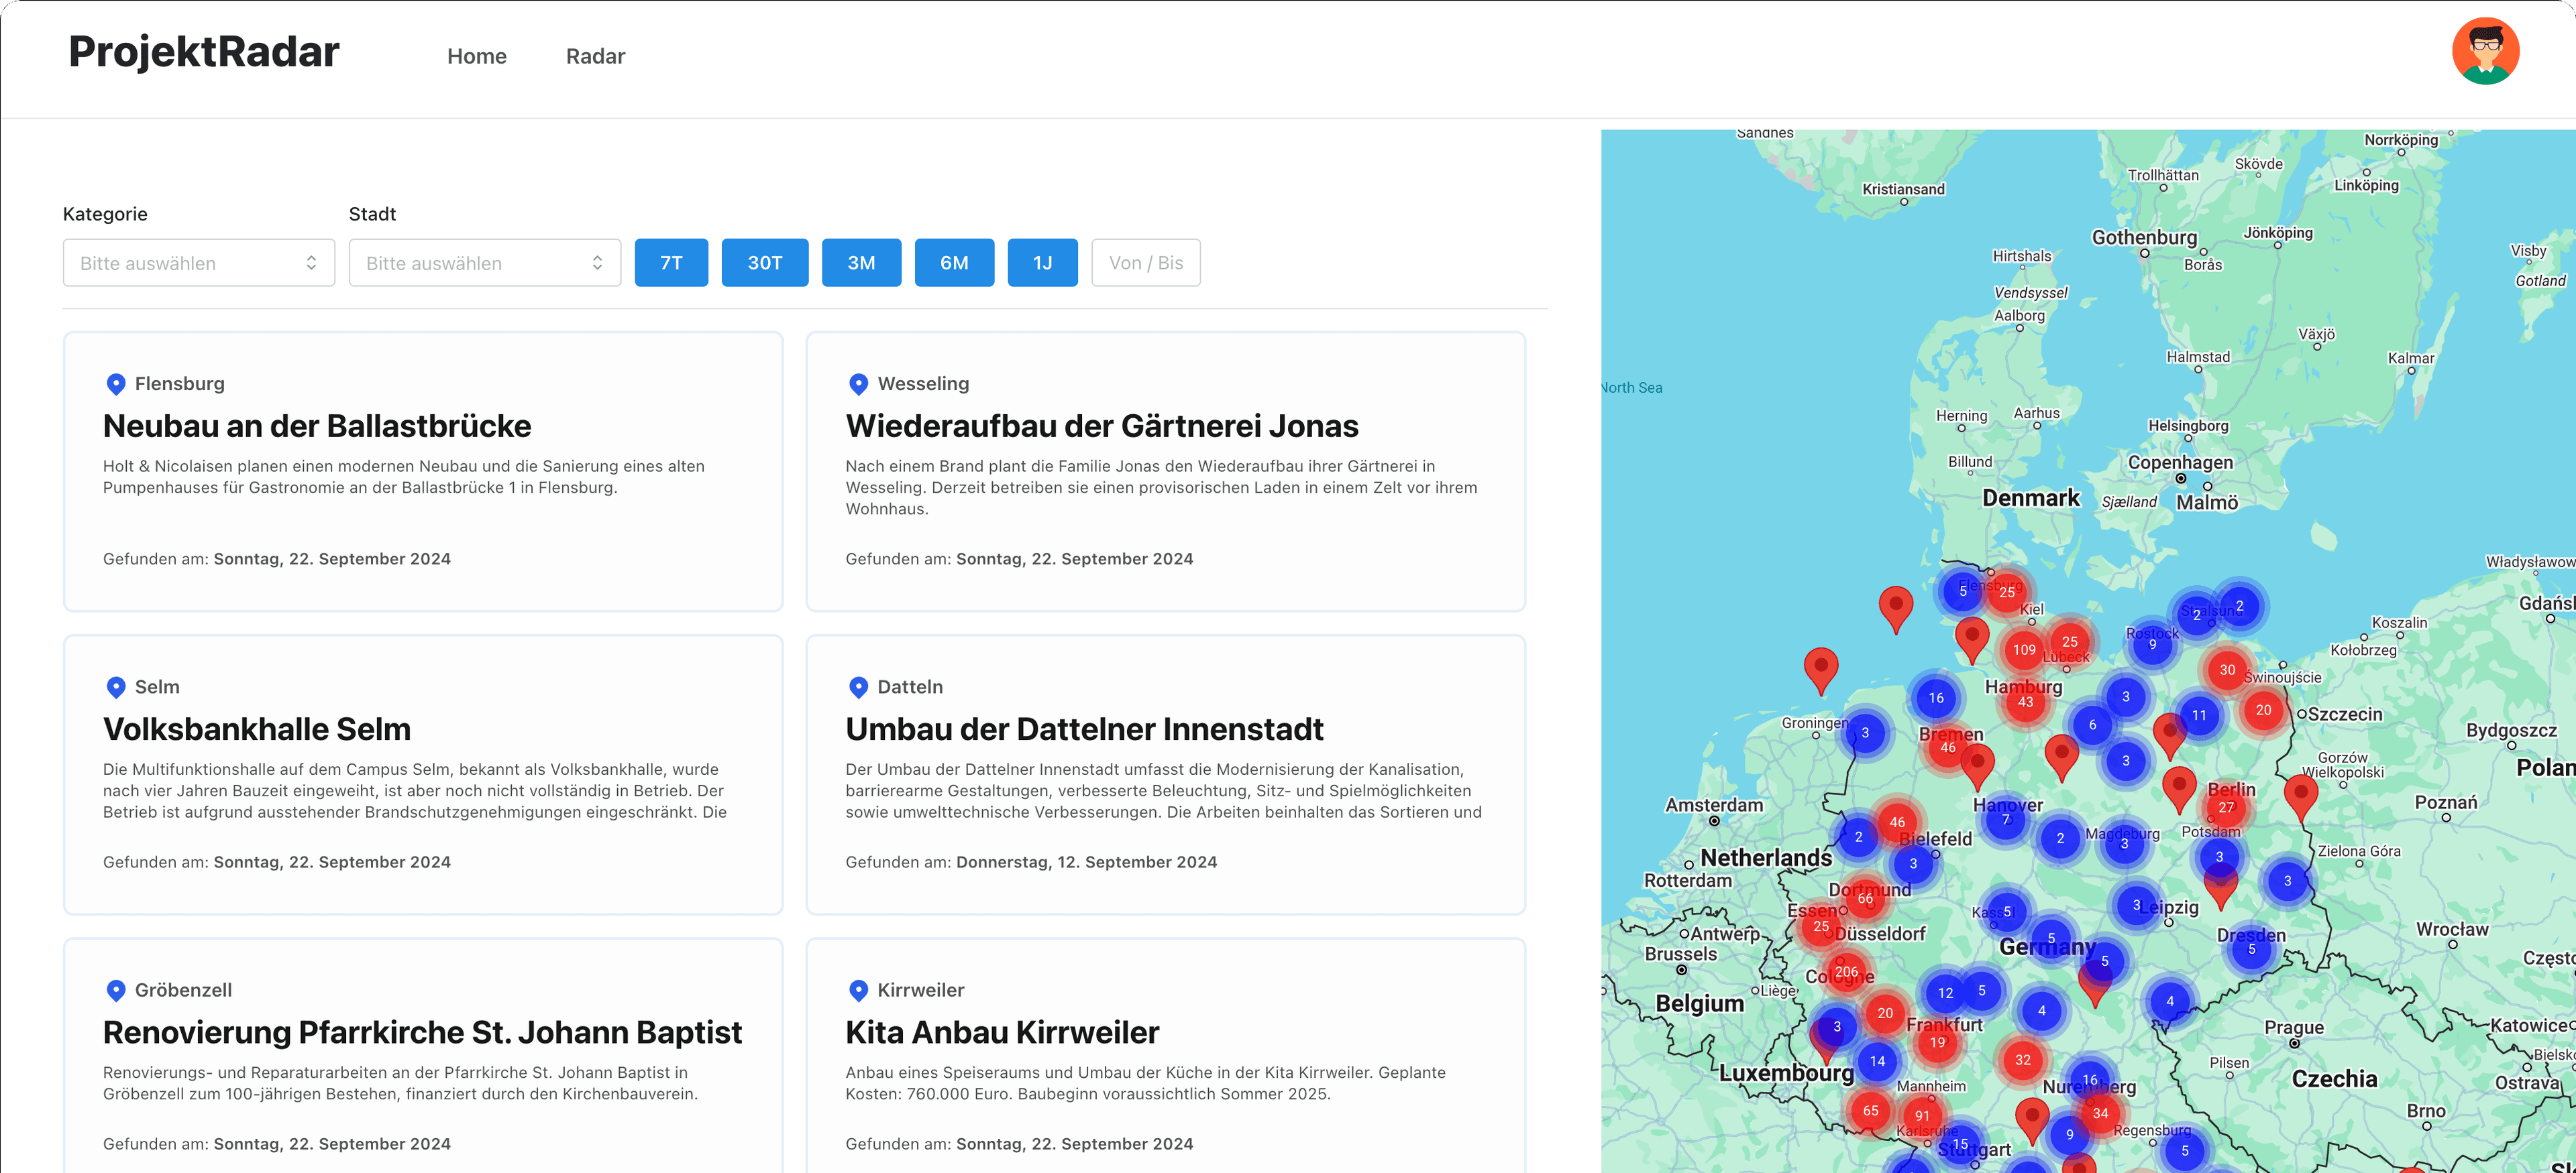Click blue cluster 12 near Frankfurt
Viewport: 2576px width, 1173px height.
point(1945,992)
